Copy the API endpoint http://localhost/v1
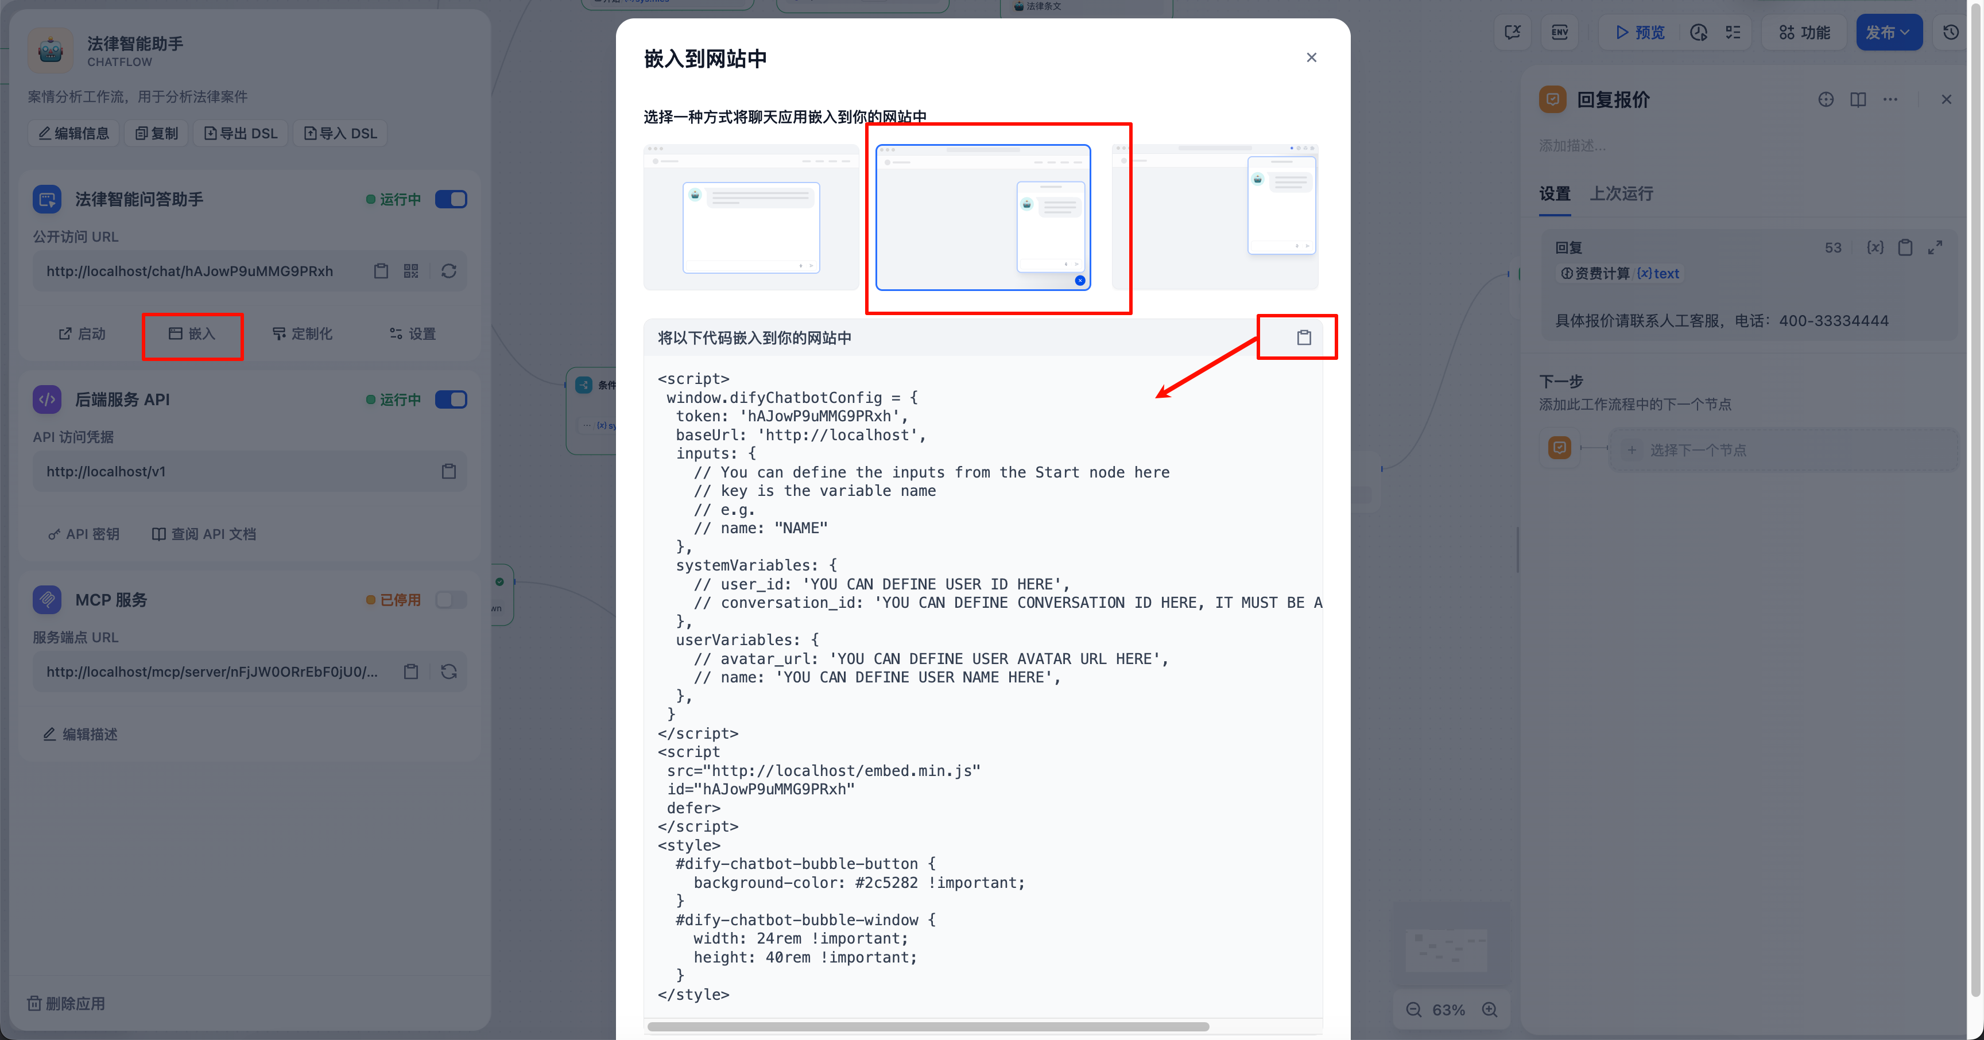 [449, 471]
